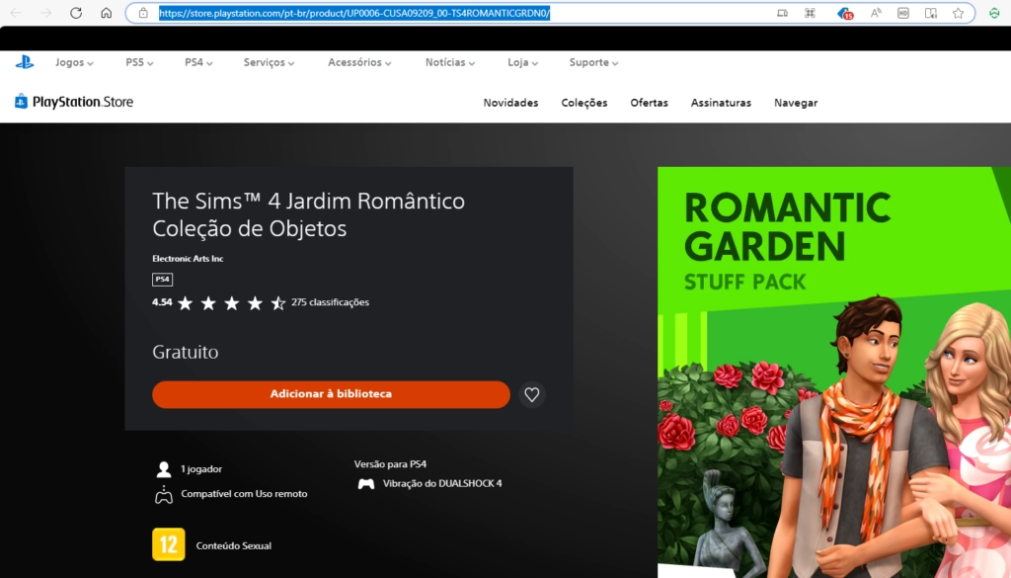1011x578 pixels.
Task: Click the age rating 12 badge
Action: [169, 544]
